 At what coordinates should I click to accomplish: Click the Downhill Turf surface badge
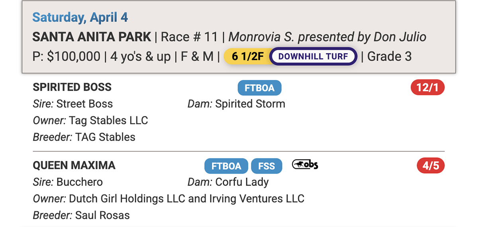(x=313, y=57)
